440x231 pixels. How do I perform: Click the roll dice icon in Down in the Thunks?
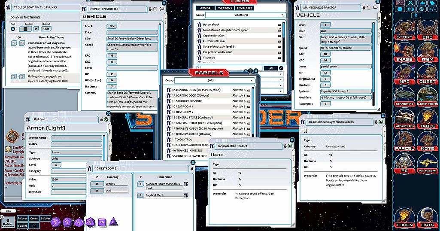(13, 29)
